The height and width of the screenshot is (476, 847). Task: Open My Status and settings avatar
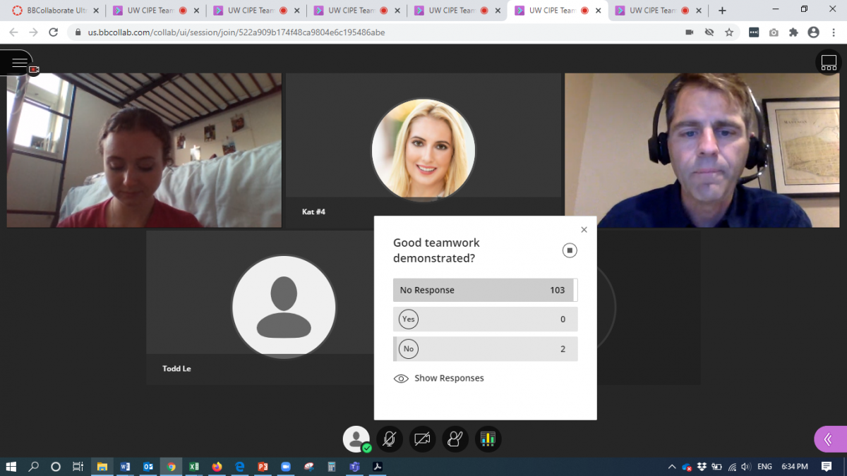356,439
